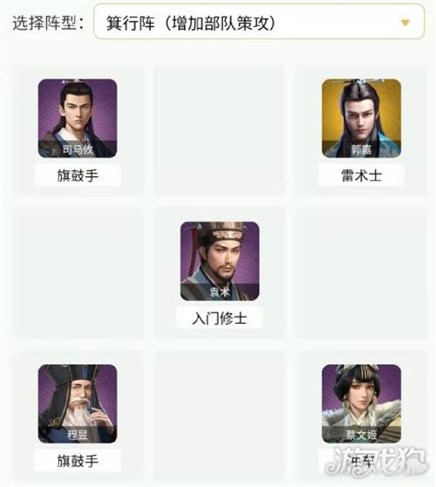Select the 蔡文姬 hero portrait
436x487 pixels.
(x=361, y=403)
